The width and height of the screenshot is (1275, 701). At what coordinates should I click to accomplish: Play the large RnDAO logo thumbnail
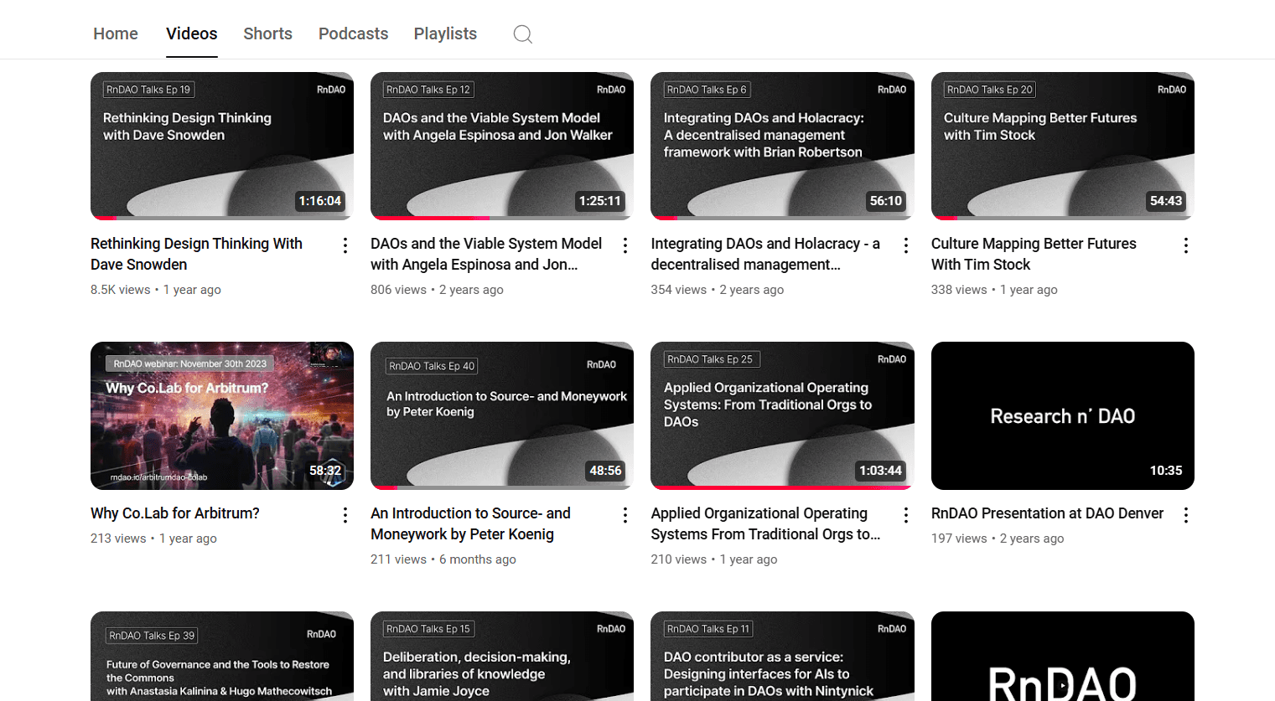(x=1063, y=657)
